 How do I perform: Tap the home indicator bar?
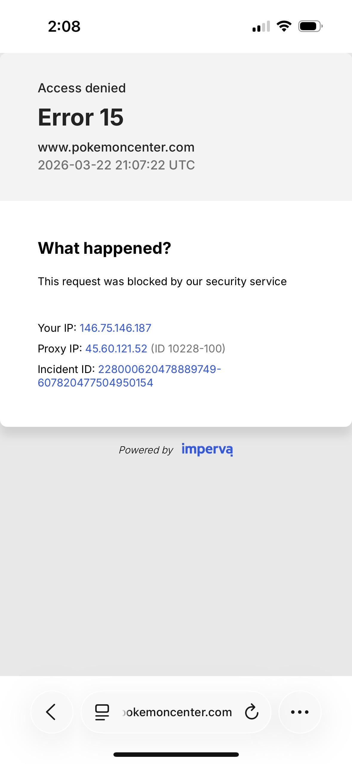(x=176, y=754)
